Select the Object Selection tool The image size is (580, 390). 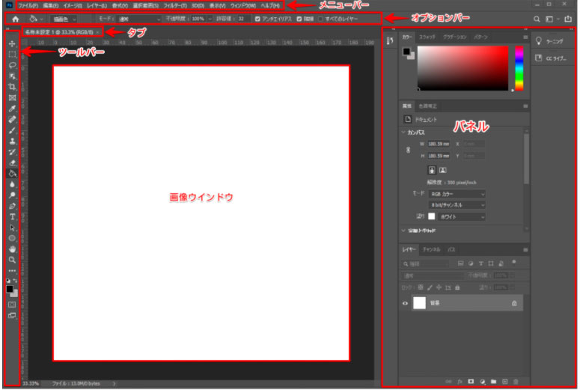12,76
